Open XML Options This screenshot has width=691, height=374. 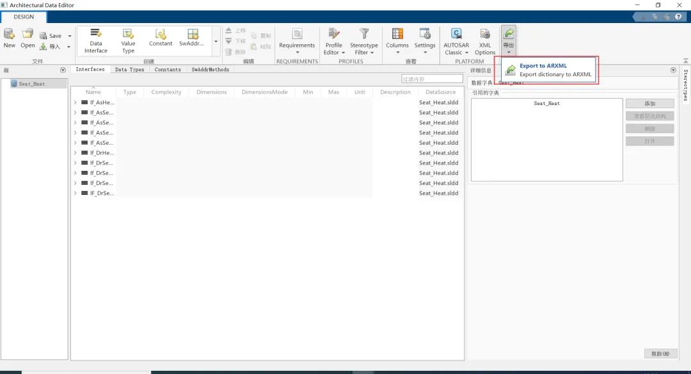point(485,41)
